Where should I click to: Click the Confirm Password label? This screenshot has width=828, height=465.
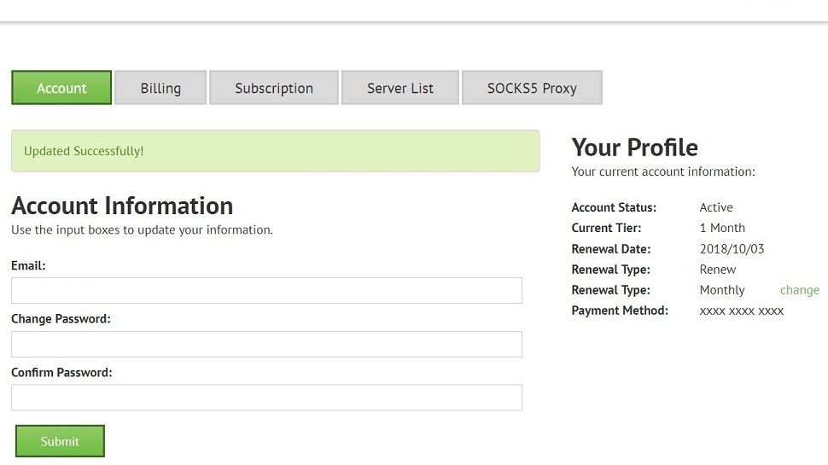pyautogui.click(x=61, y=373)
